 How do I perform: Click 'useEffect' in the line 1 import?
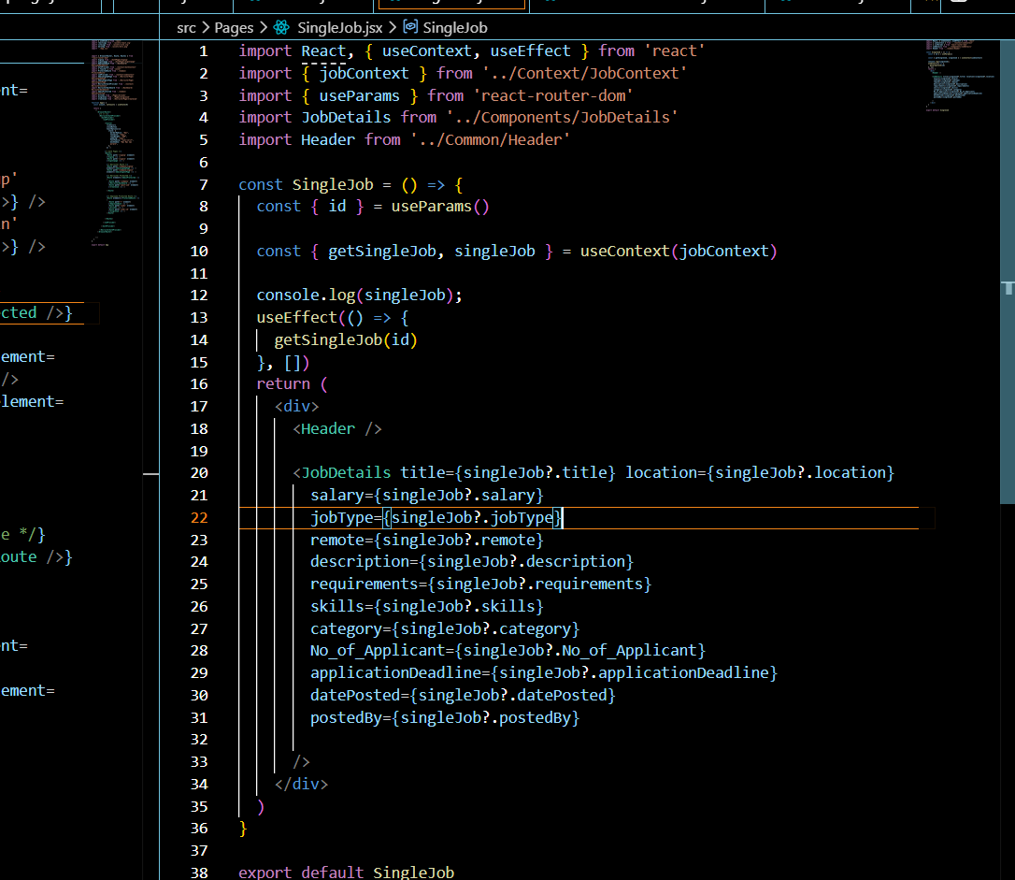pos(530,51)
